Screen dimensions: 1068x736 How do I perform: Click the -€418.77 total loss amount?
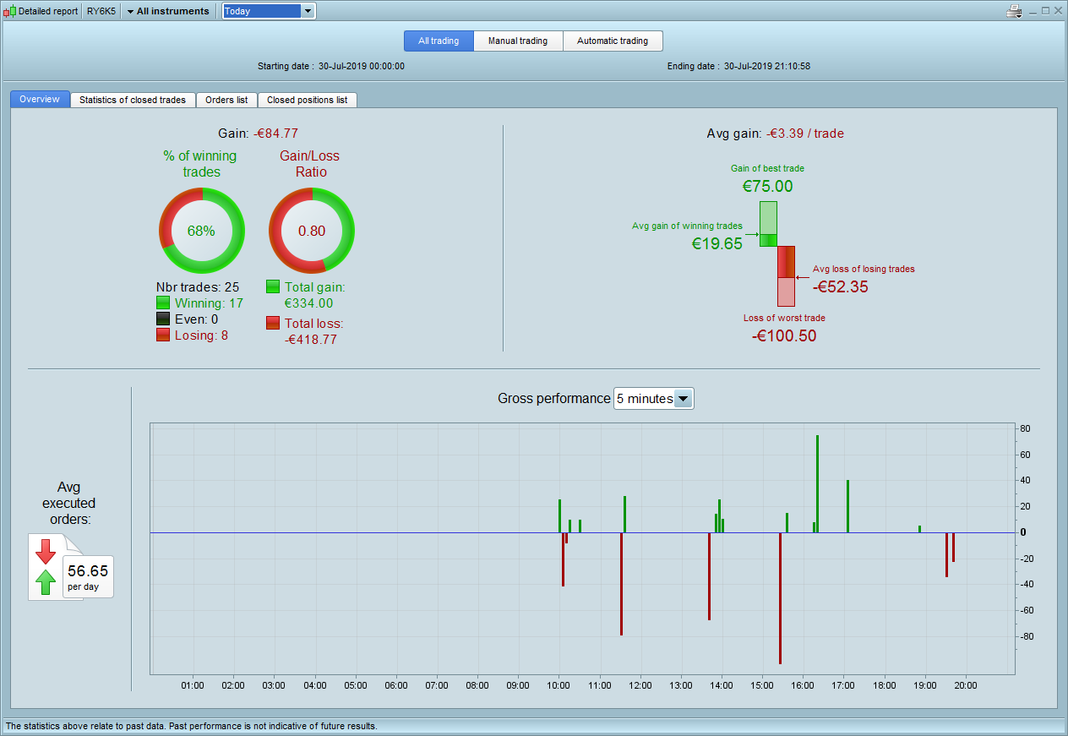312,339
